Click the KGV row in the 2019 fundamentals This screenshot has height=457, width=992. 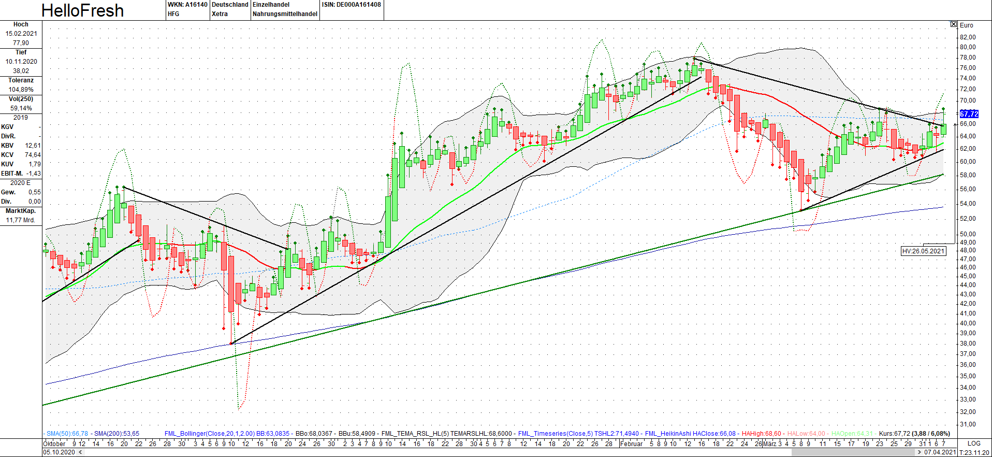[x=21, y=127]
